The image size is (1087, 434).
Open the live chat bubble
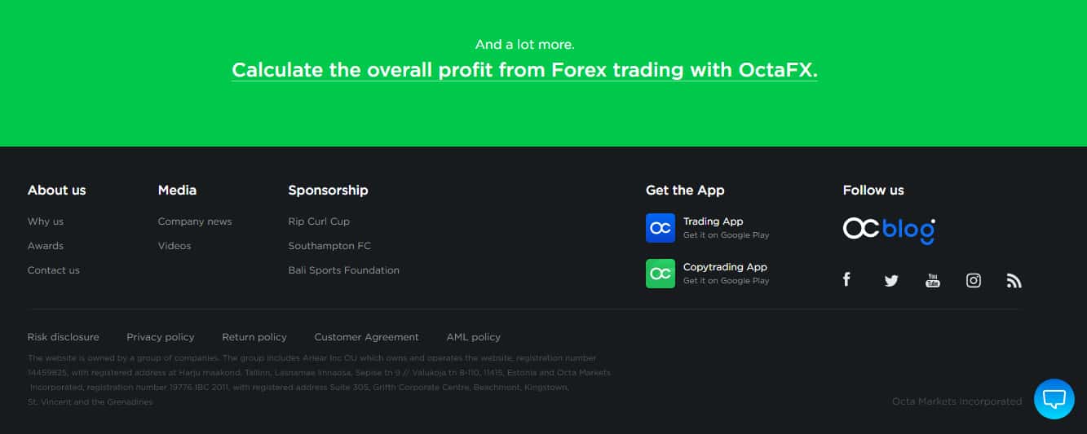(x=1054, y=399)
